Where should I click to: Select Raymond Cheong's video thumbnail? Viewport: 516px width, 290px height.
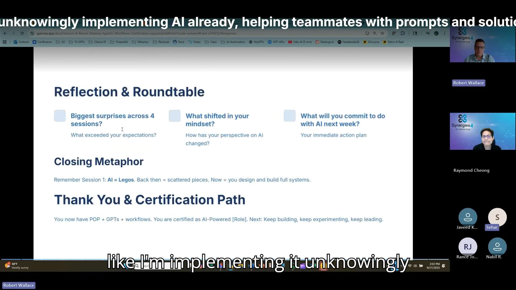tap(482, 131)
